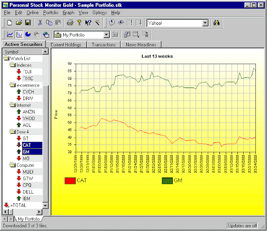Click the folder icon beside My Portfolio dropdown
267x231 pixels.
click(x=115, y=35)
